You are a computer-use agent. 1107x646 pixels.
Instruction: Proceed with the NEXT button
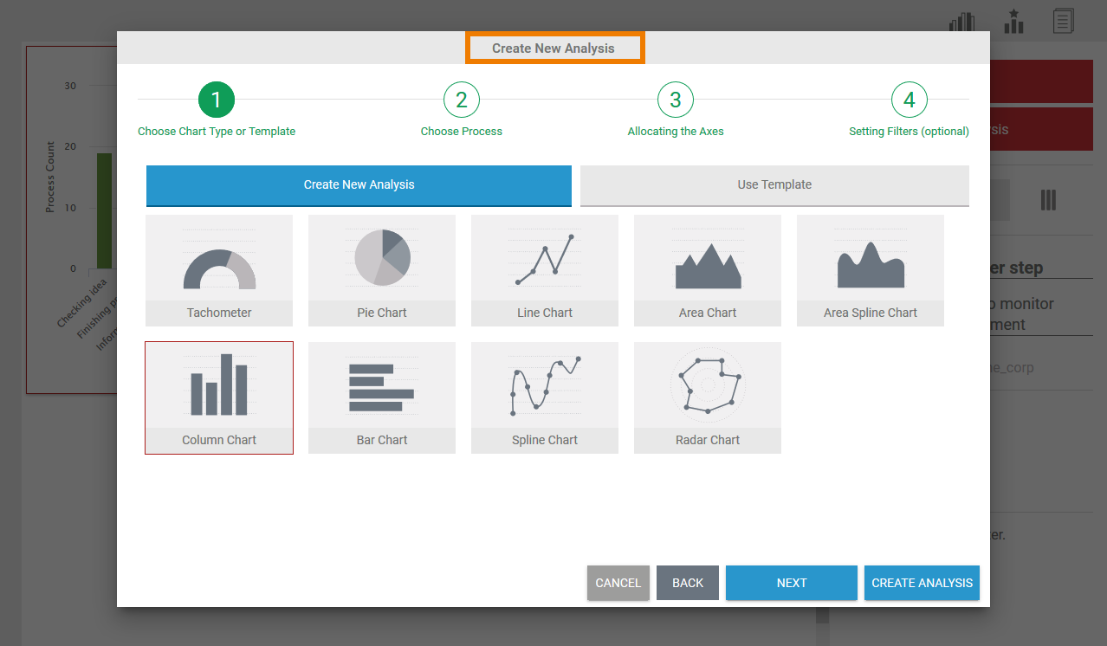click(x=792, y=583)
